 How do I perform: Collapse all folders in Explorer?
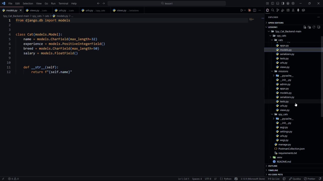(318, 27)
